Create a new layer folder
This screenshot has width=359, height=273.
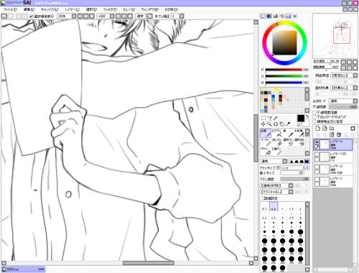[x=332, y=129]
